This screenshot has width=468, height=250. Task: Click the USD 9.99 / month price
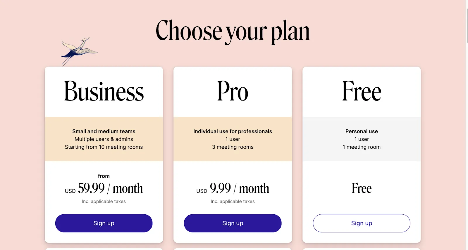point(233,188)
